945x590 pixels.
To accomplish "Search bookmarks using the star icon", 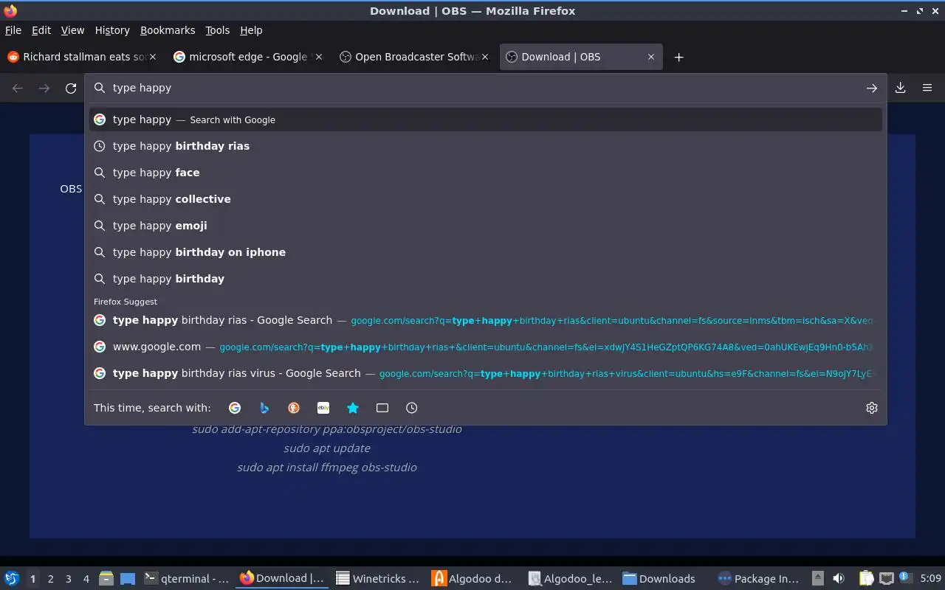I will click(353, 408).
